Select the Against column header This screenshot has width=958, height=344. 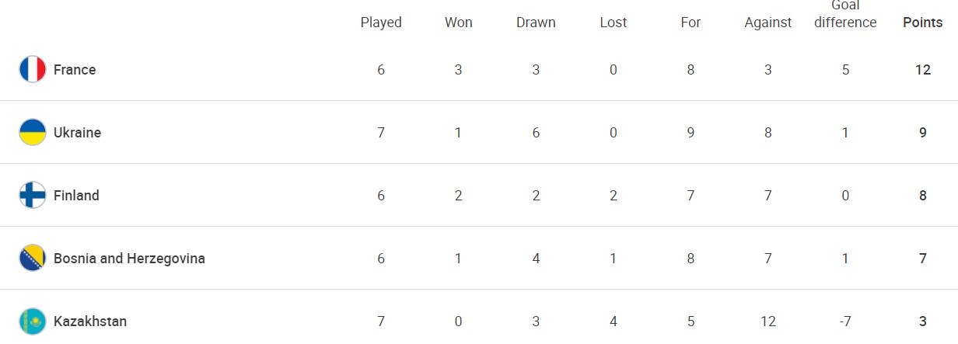tap(767, 23)
